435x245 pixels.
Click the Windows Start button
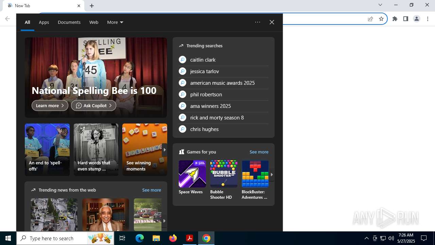[x=8, y=238]
